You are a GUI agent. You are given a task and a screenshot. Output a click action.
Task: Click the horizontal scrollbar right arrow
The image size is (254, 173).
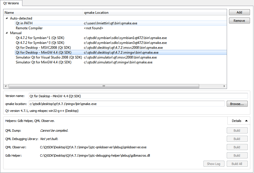[224, 86]
